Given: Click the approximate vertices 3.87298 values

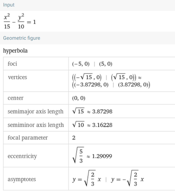Looking at the screenshot, I should point(111,85).
